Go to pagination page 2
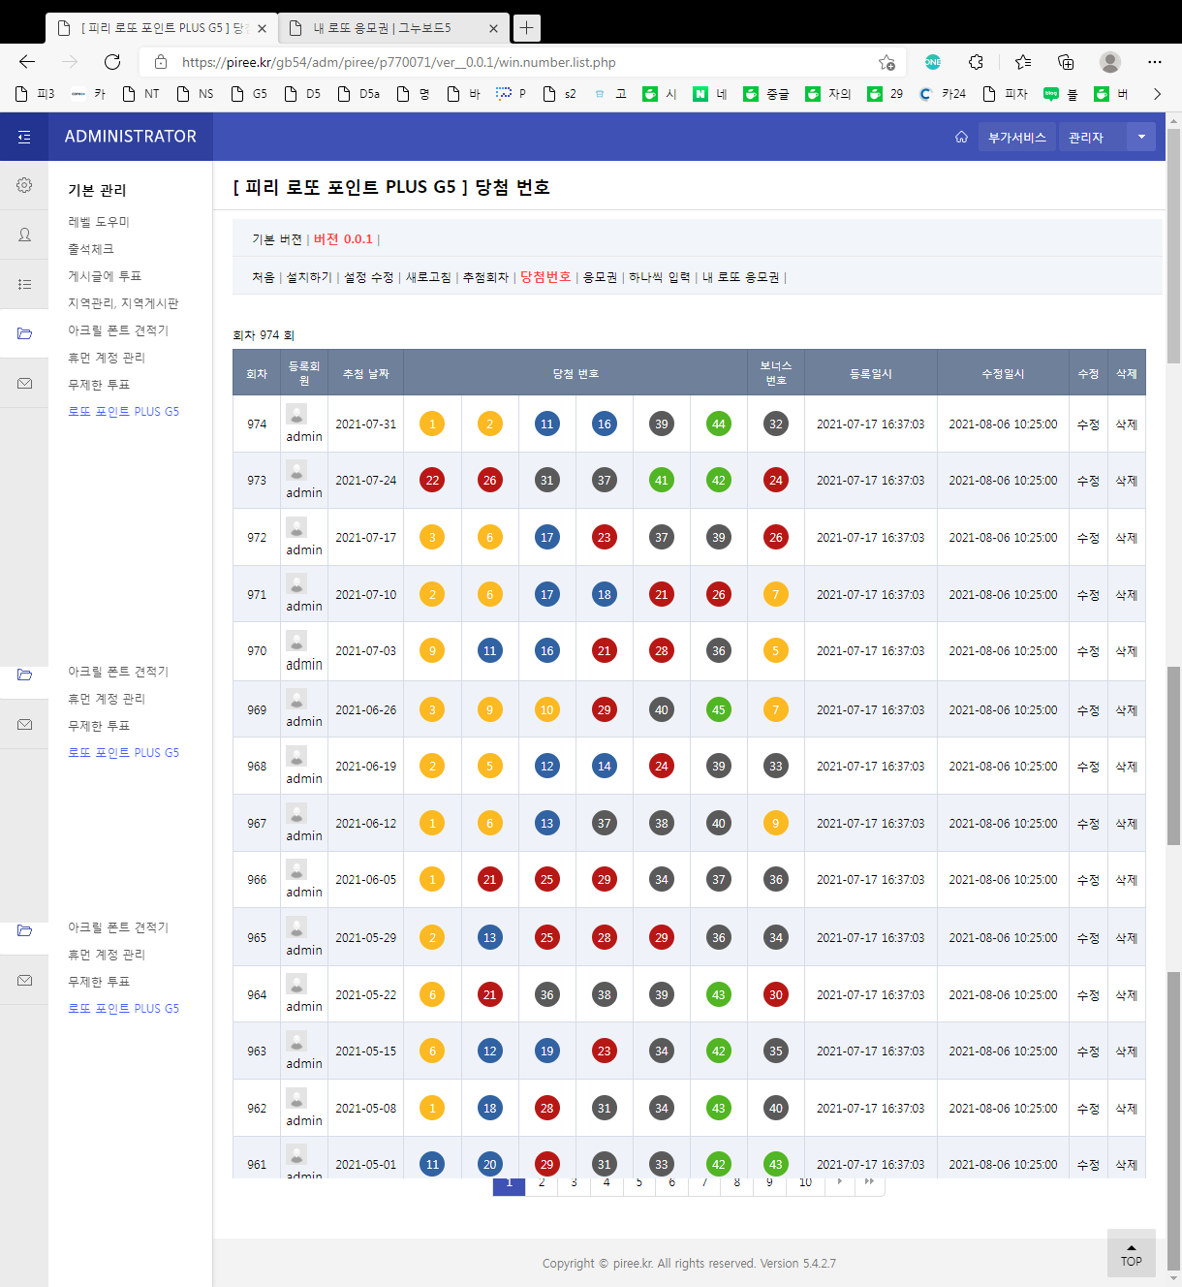 pyautogui.click(x=542, y=1183)
